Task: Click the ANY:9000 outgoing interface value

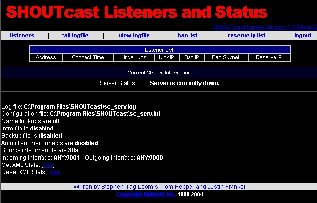Action: tap(150, 158)
